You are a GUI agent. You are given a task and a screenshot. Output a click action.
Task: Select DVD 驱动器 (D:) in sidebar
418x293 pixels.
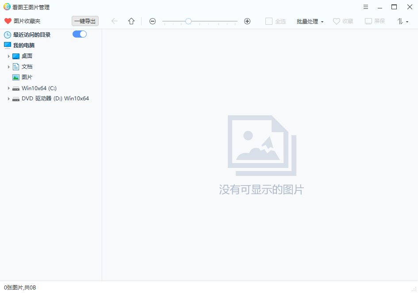click(55, 98)
